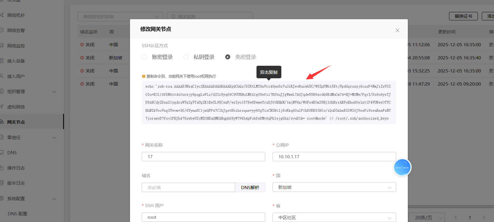Click the 域名监听 column header
This screenshot has width=494, height=222.
click(89, 32)
